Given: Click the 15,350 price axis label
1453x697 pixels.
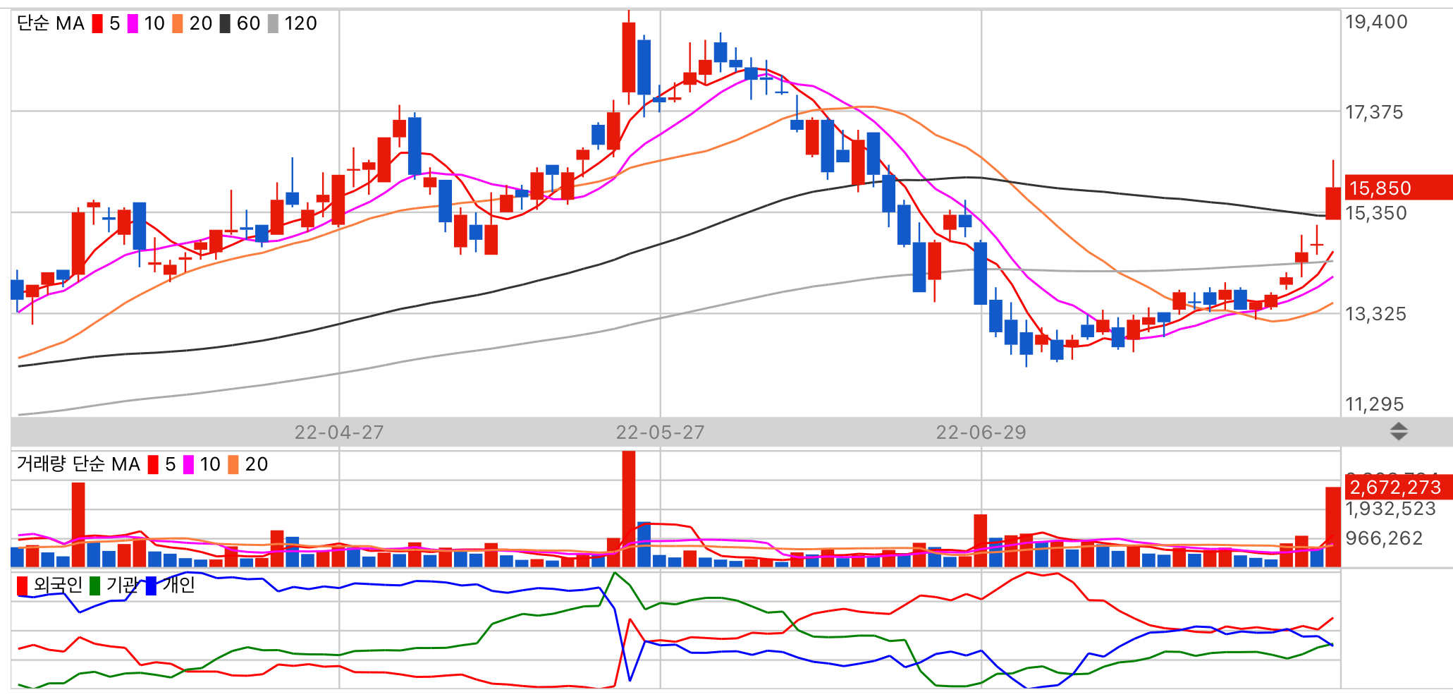Looking at the screenshot, I should [1376, 213].
